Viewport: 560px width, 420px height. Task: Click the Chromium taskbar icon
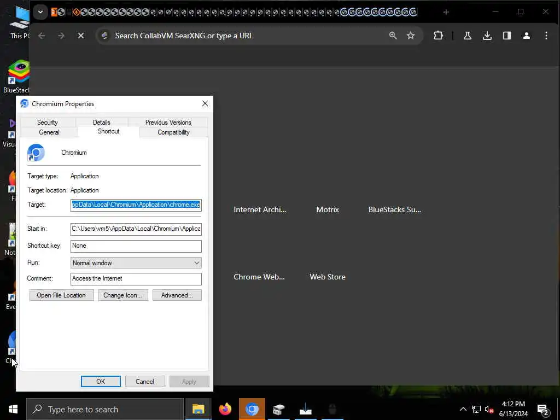(x=252, y=409)
